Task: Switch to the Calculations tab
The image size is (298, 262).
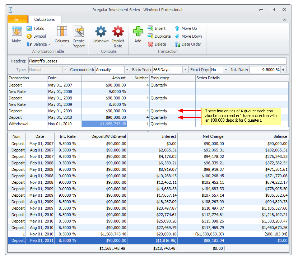Action: [x=45, y=19]
